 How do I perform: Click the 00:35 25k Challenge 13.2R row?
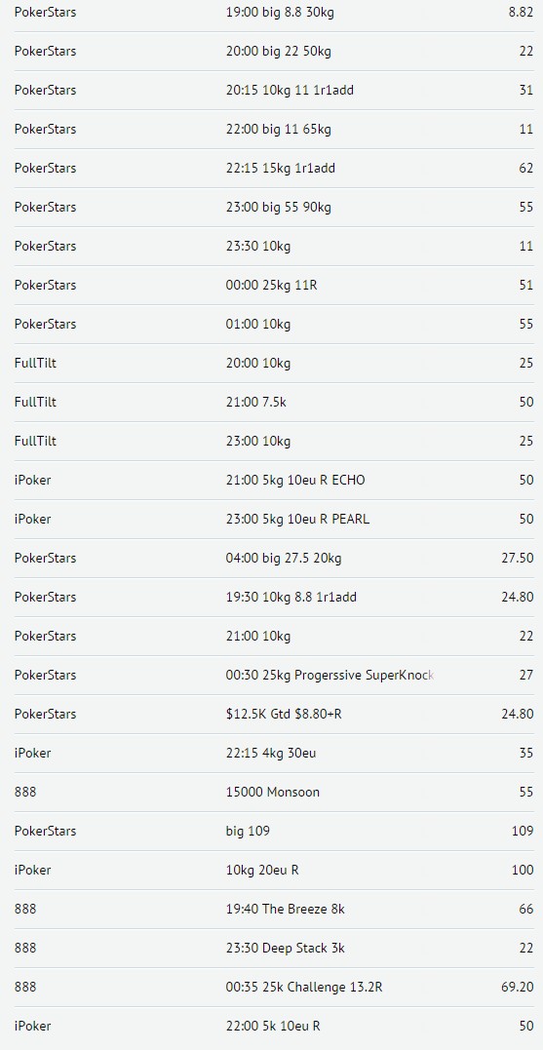tap(271, 987)
